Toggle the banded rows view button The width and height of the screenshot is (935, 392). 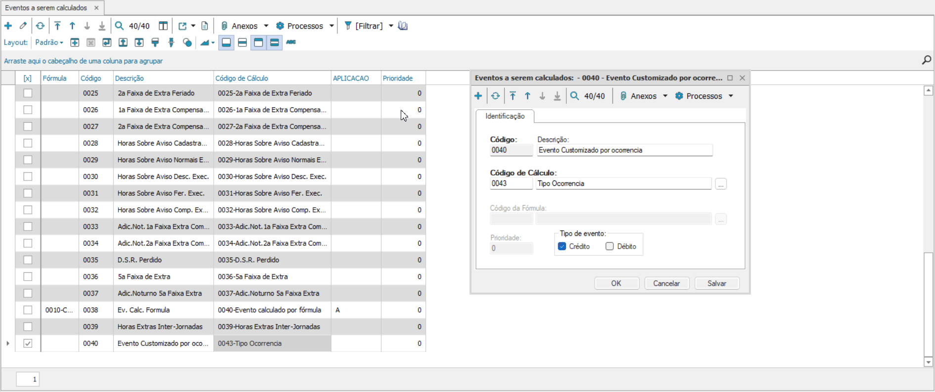[x=275, y=43]
